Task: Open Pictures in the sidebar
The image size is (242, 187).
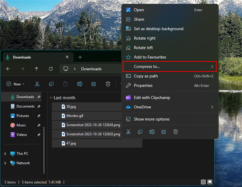Action: [22, 116]
